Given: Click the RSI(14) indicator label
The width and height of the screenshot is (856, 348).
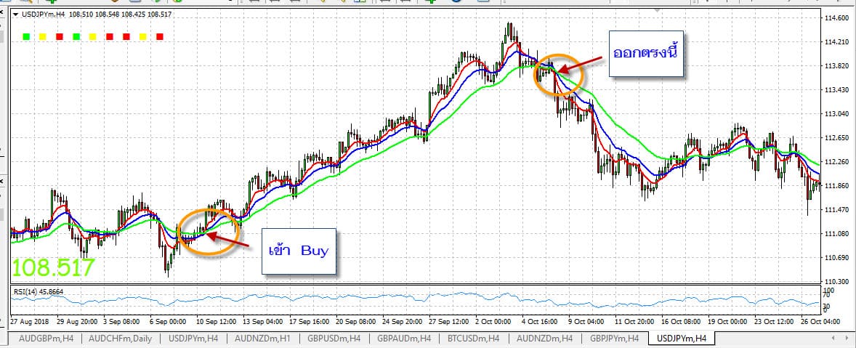Looking at the screenshot, I should pyautogui.click(x=36, y=292).
